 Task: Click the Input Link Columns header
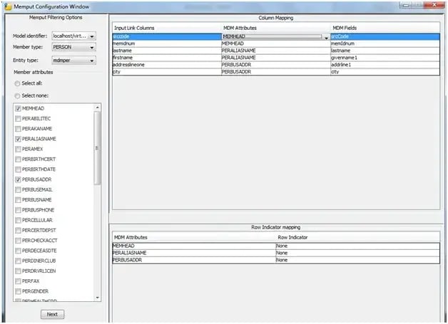pos(134,28)
